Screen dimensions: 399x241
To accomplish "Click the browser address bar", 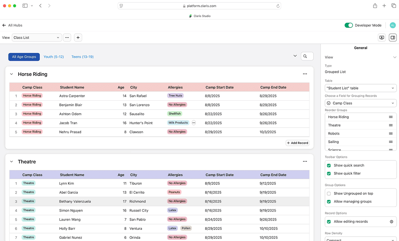I will coord(199,5).
